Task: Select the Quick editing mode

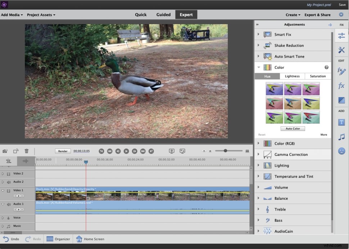Action: [141, 15]
